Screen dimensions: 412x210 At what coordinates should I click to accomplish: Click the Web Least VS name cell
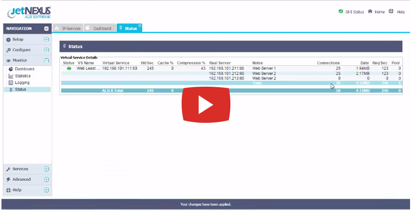(88, 68)
